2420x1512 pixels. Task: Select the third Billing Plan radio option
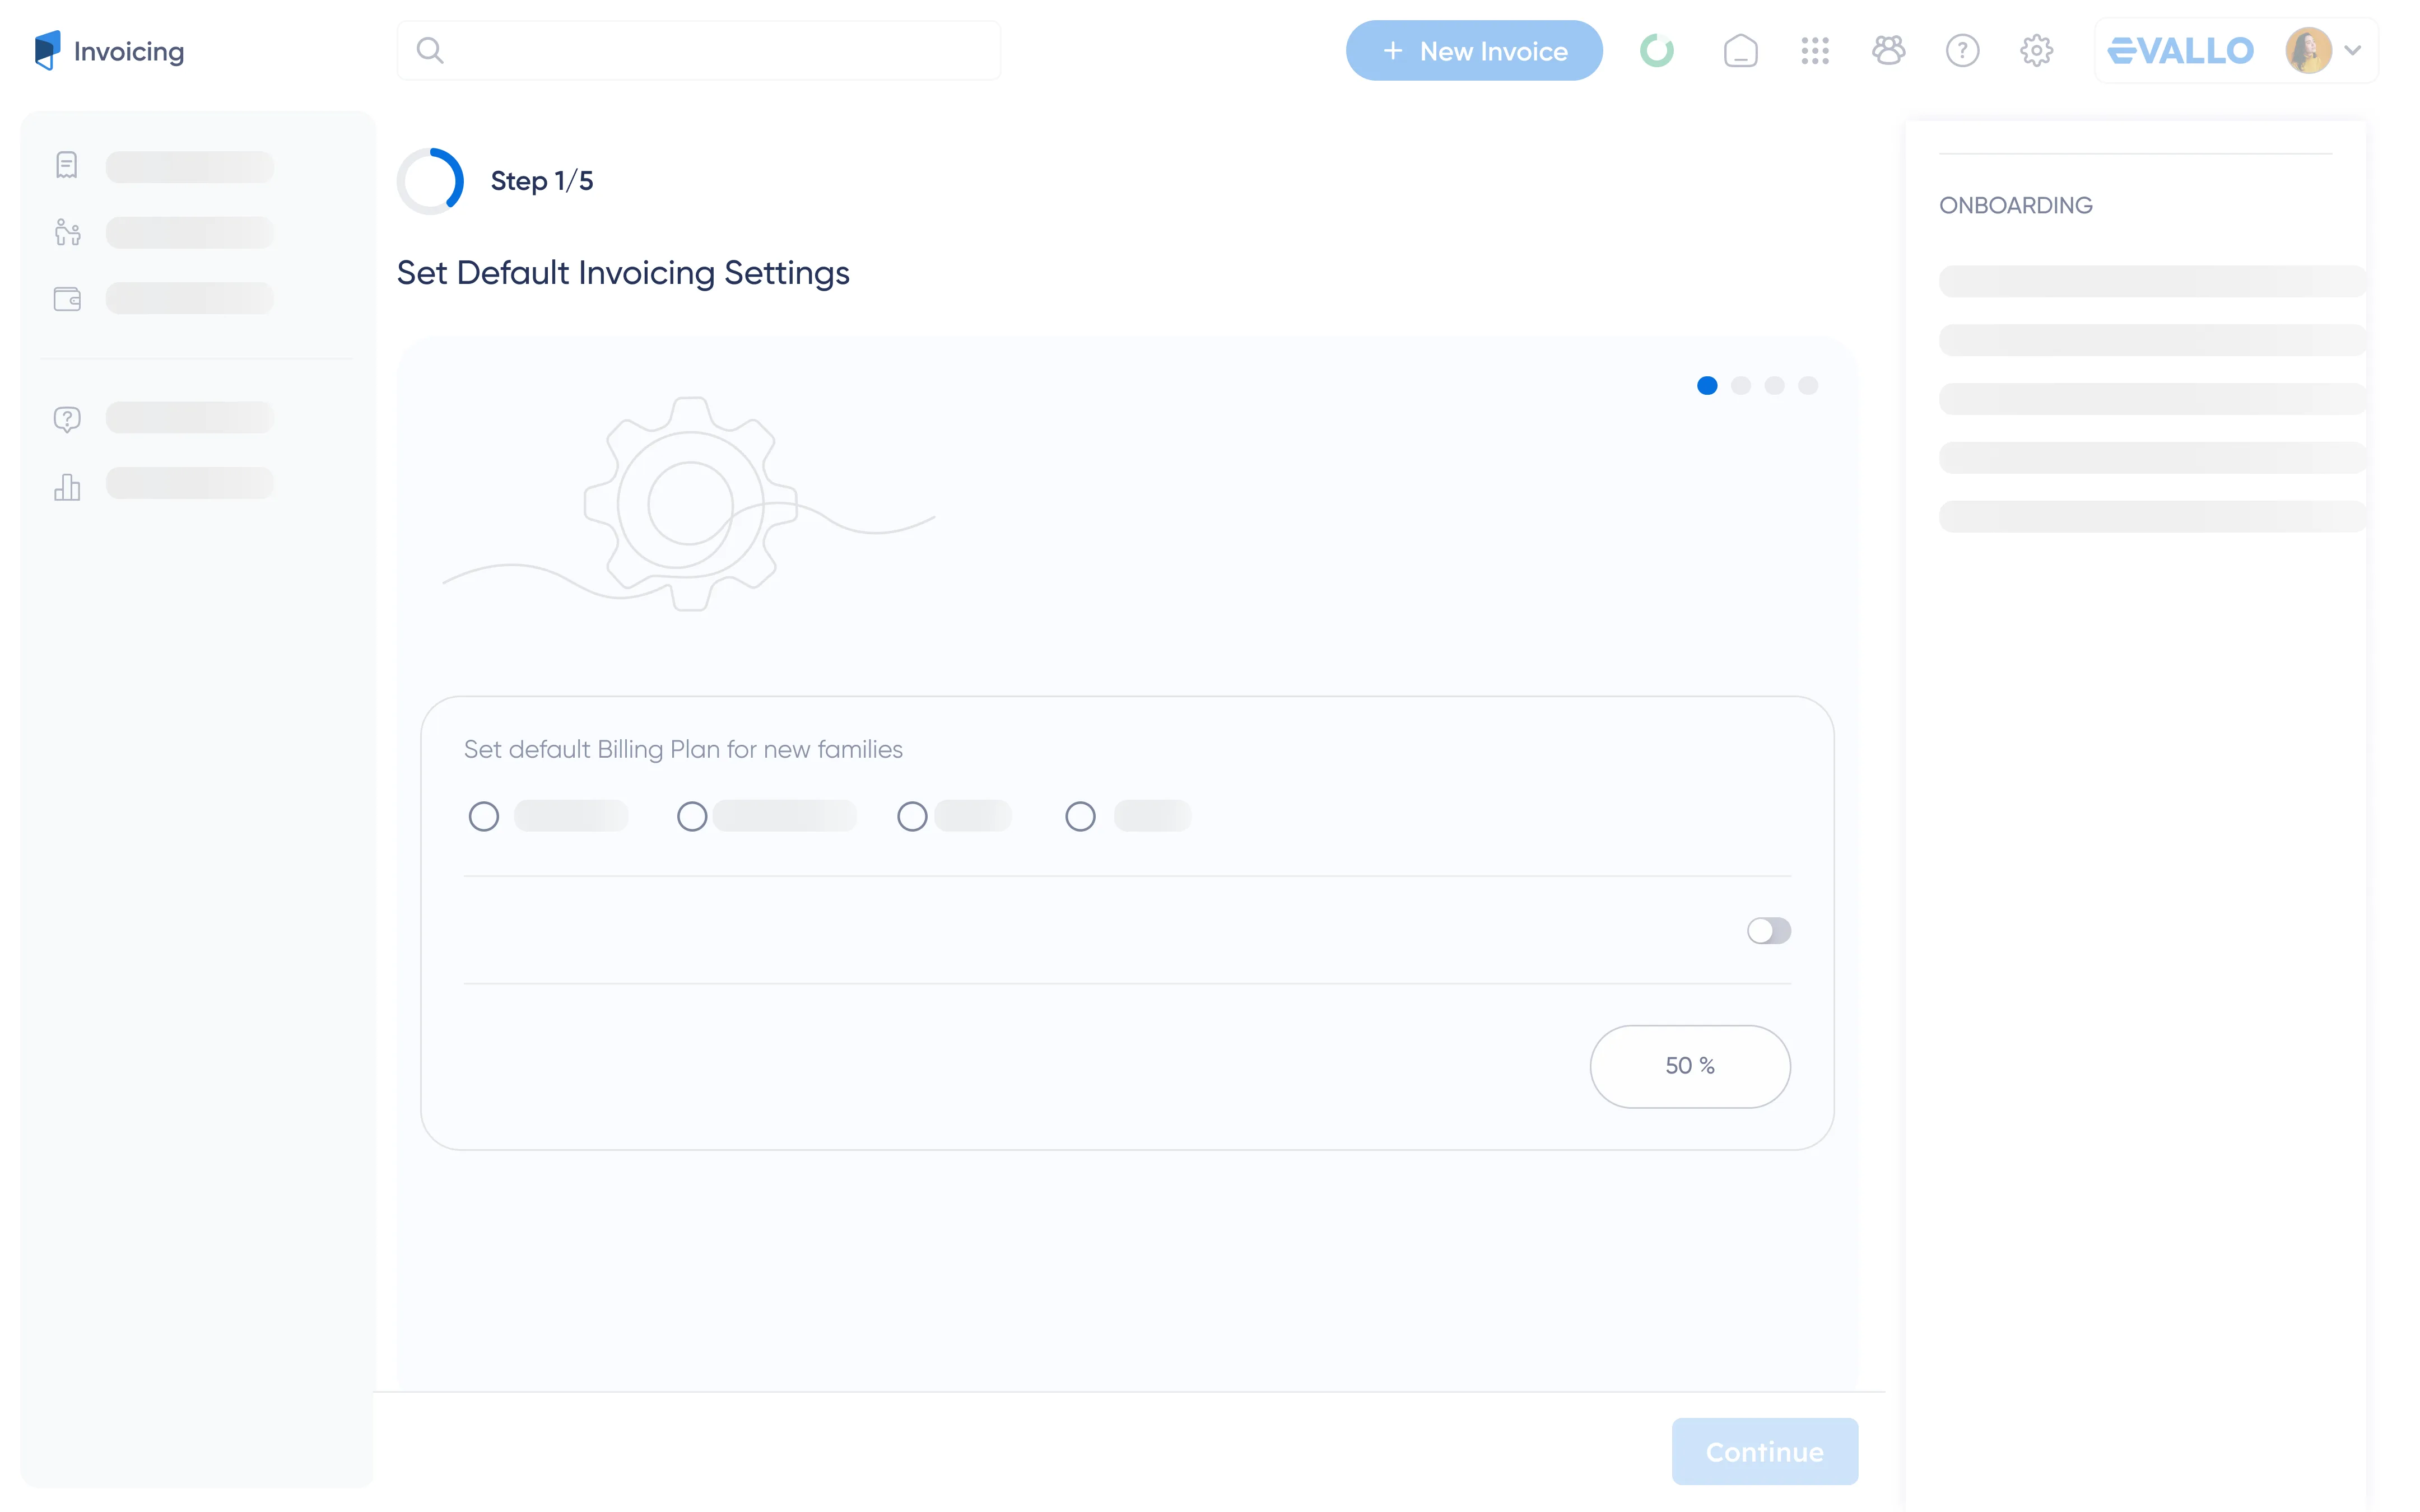click(x=912, y=817)
